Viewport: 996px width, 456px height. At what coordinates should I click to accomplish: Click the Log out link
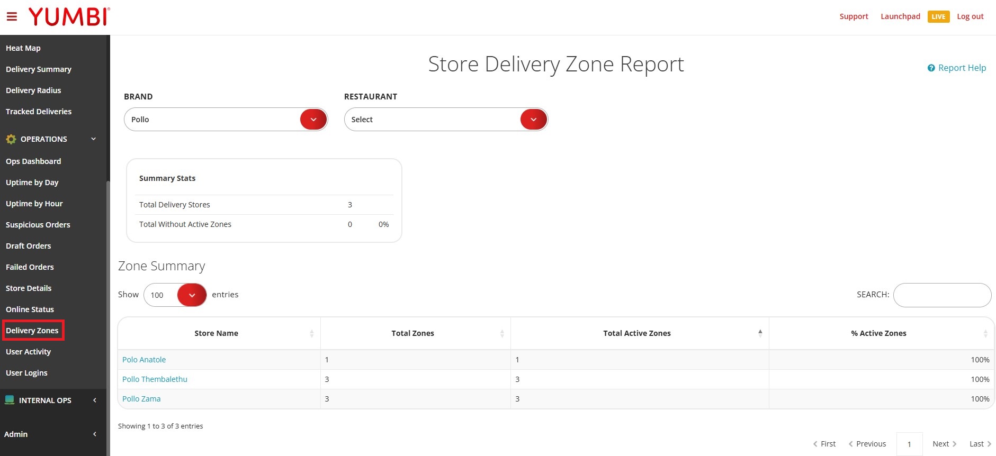click(970, 16)
